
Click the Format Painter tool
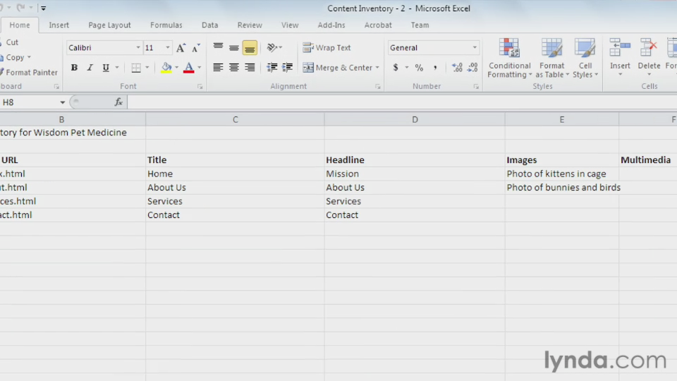(x=28, y=72)
